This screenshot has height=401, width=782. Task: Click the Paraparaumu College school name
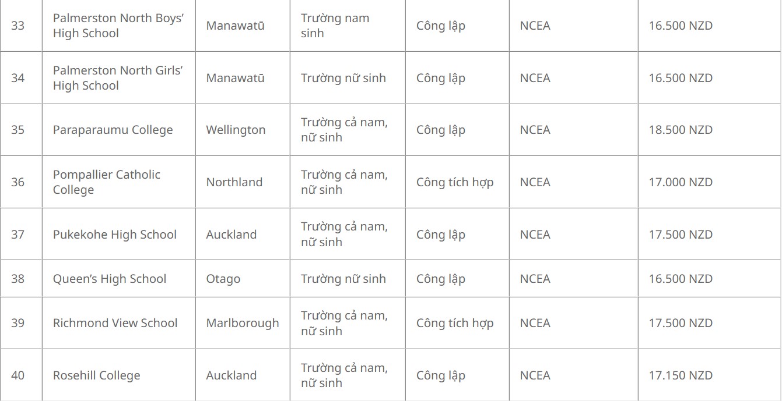click(x=113, y=130)
